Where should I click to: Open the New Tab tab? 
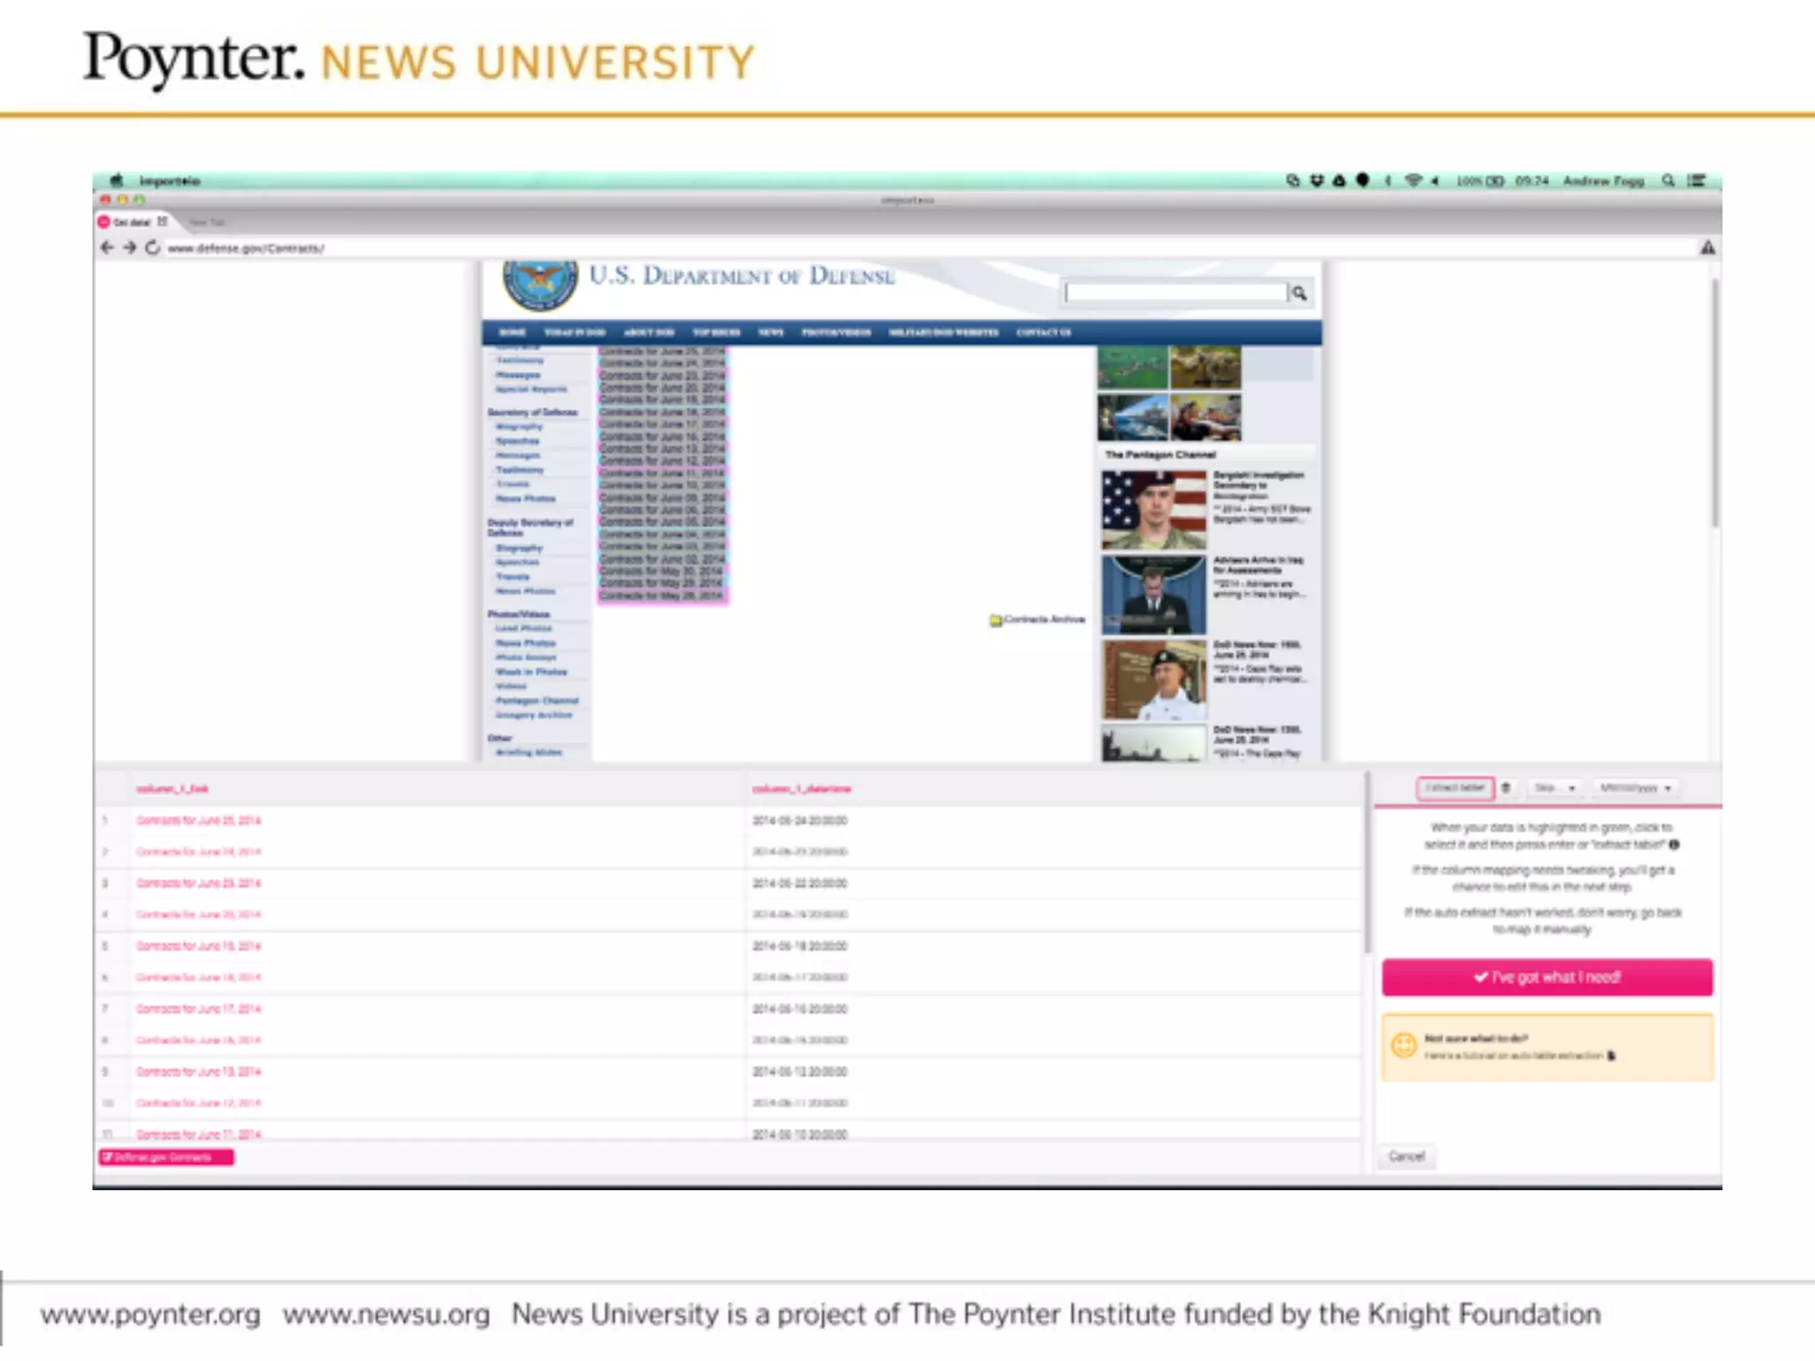click(207, 222)
